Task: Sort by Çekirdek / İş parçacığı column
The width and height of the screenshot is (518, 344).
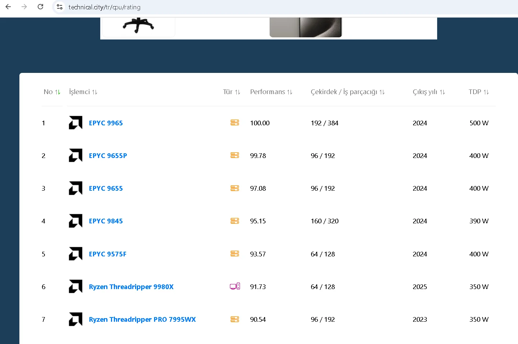Action: pos(348,92)
